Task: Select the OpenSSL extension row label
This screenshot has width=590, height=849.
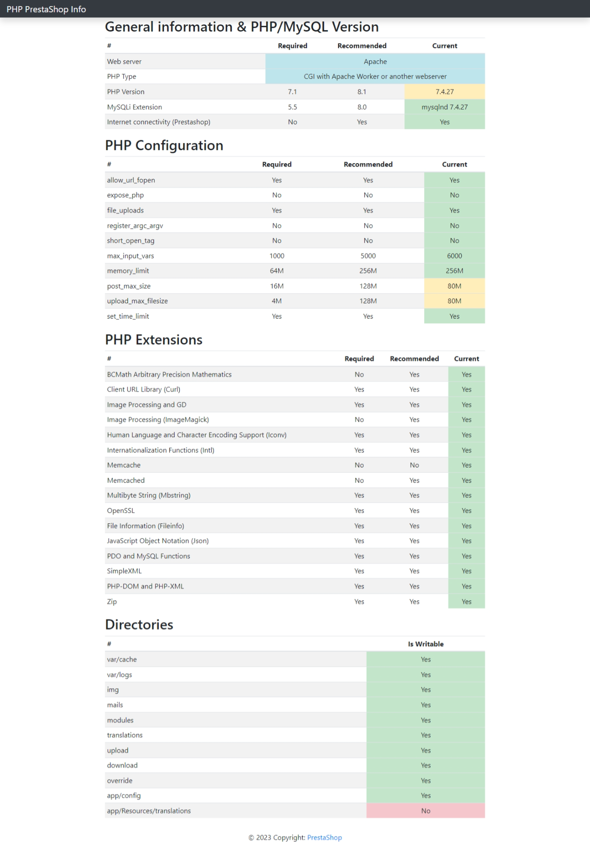Action: pos(121,511)
